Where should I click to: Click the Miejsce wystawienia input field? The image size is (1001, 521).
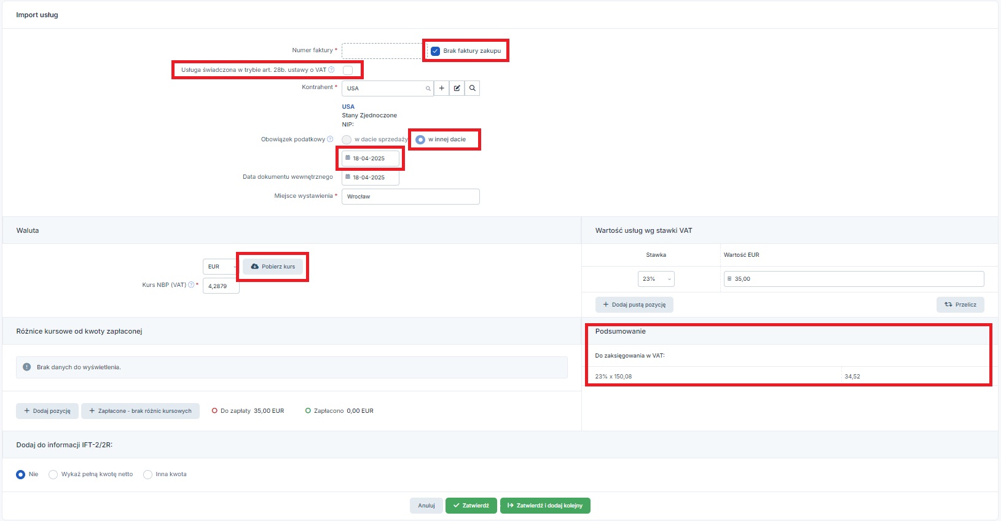coord(410,197)
